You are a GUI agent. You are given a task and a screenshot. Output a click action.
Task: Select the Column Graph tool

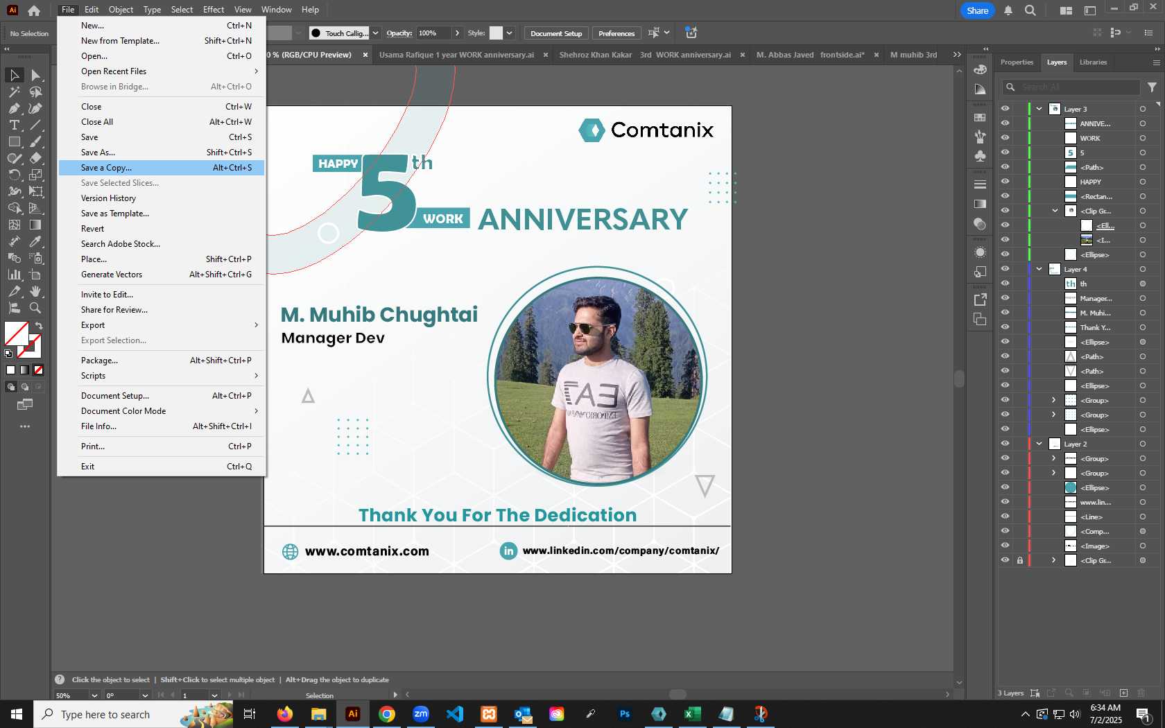[14, 275]
